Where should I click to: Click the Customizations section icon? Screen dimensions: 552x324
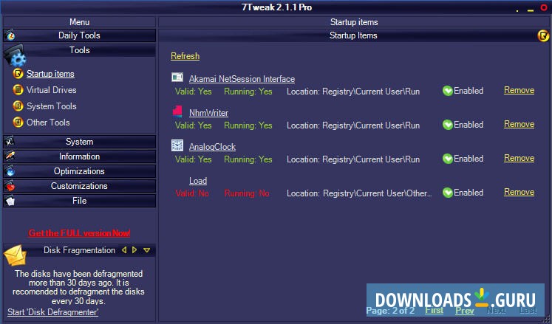[x=10, y=186]
